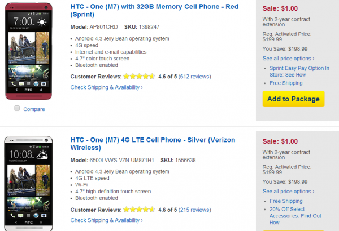Click star rating icons for the Verizon phone

(x=139, y=210)
